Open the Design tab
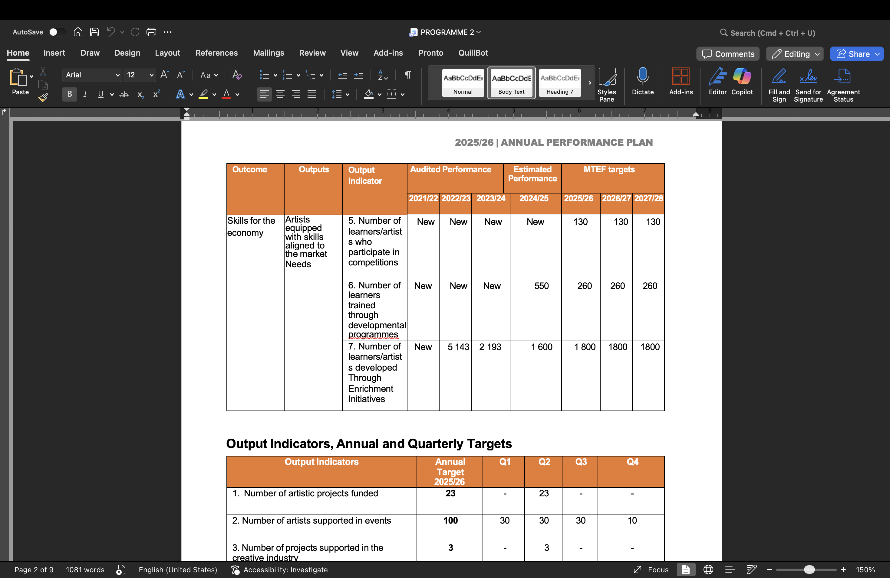Screen dimensions: 890x578 127,53
